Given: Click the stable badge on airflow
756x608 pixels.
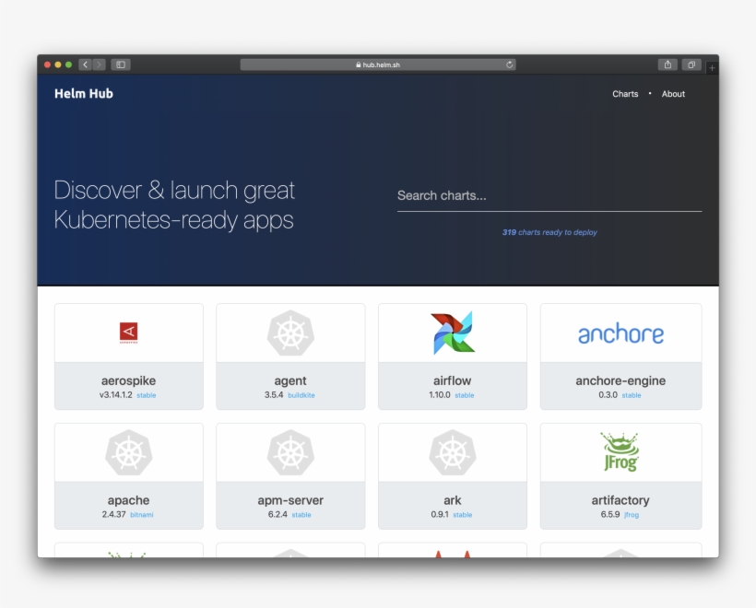Looking at the screenshot, I should (x=464, y=394).
